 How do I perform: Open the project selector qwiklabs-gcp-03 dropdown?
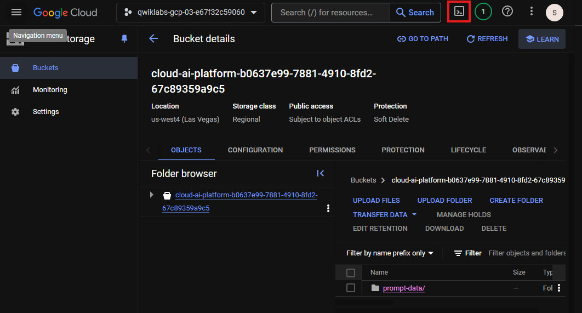tap(190, 13)
